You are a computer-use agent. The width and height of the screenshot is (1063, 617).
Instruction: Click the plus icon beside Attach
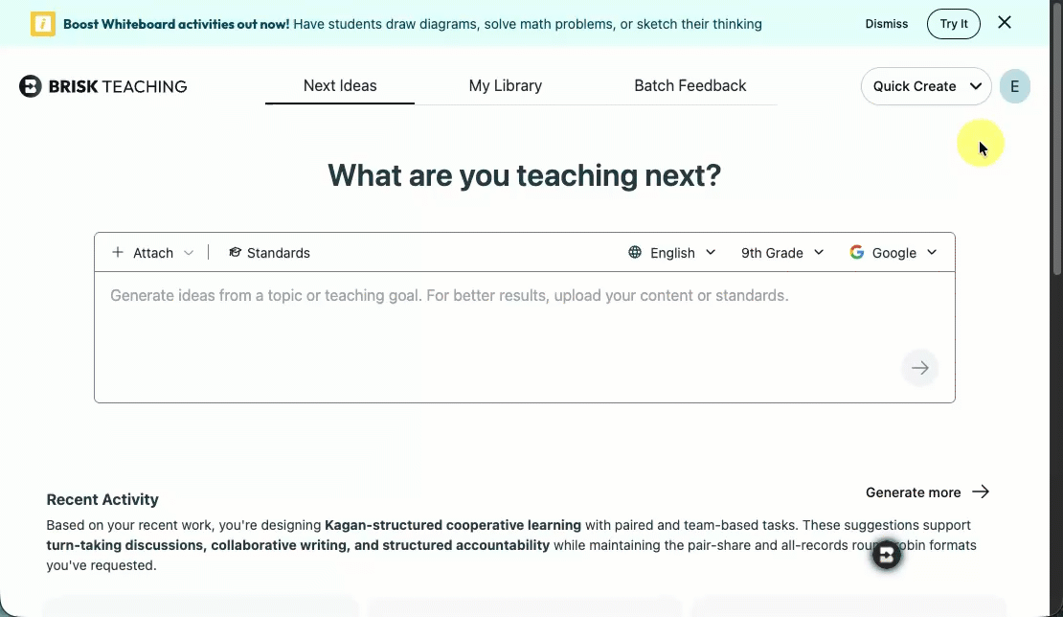118,252
